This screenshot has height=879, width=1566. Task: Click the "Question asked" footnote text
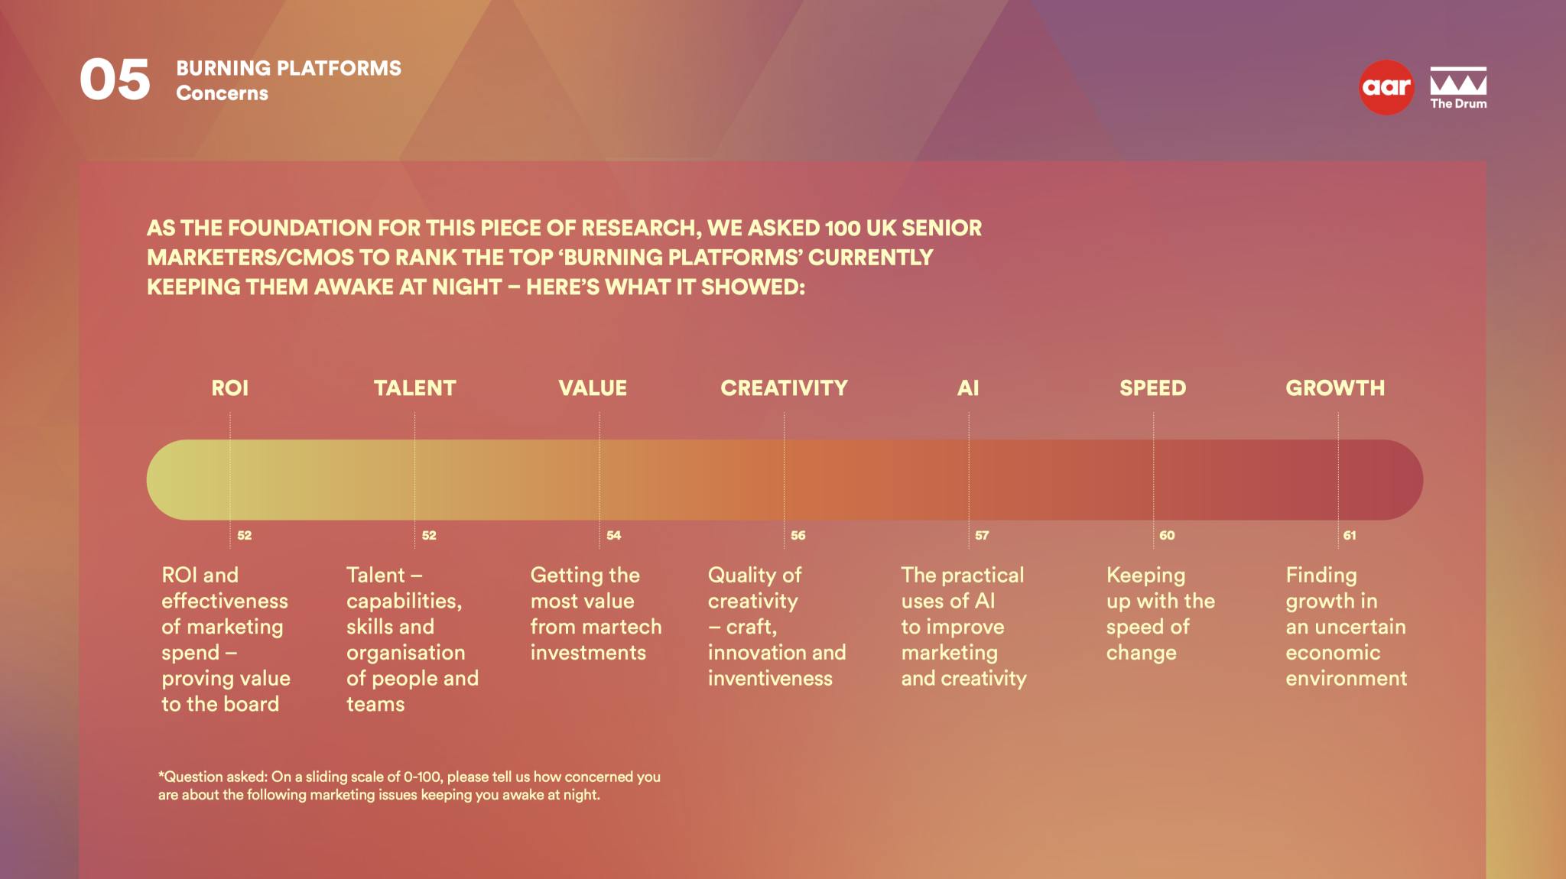pos(409,786)
